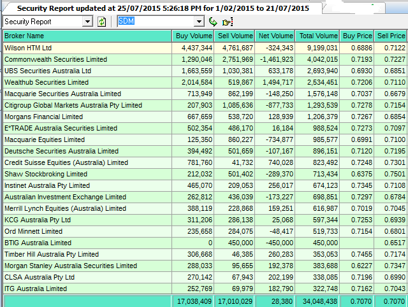The height and width of the screenshot is (307, 408).
Task: Select Citigroup Global Markets Australia row
Action: pyautogui.click(x=205, y=105)
